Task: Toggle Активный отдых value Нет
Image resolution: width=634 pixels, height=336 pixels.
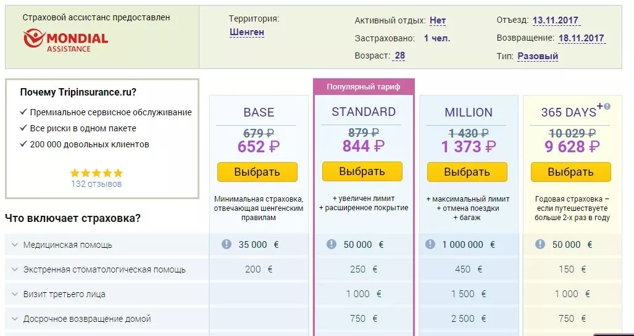Action: [x=438, y=20]
